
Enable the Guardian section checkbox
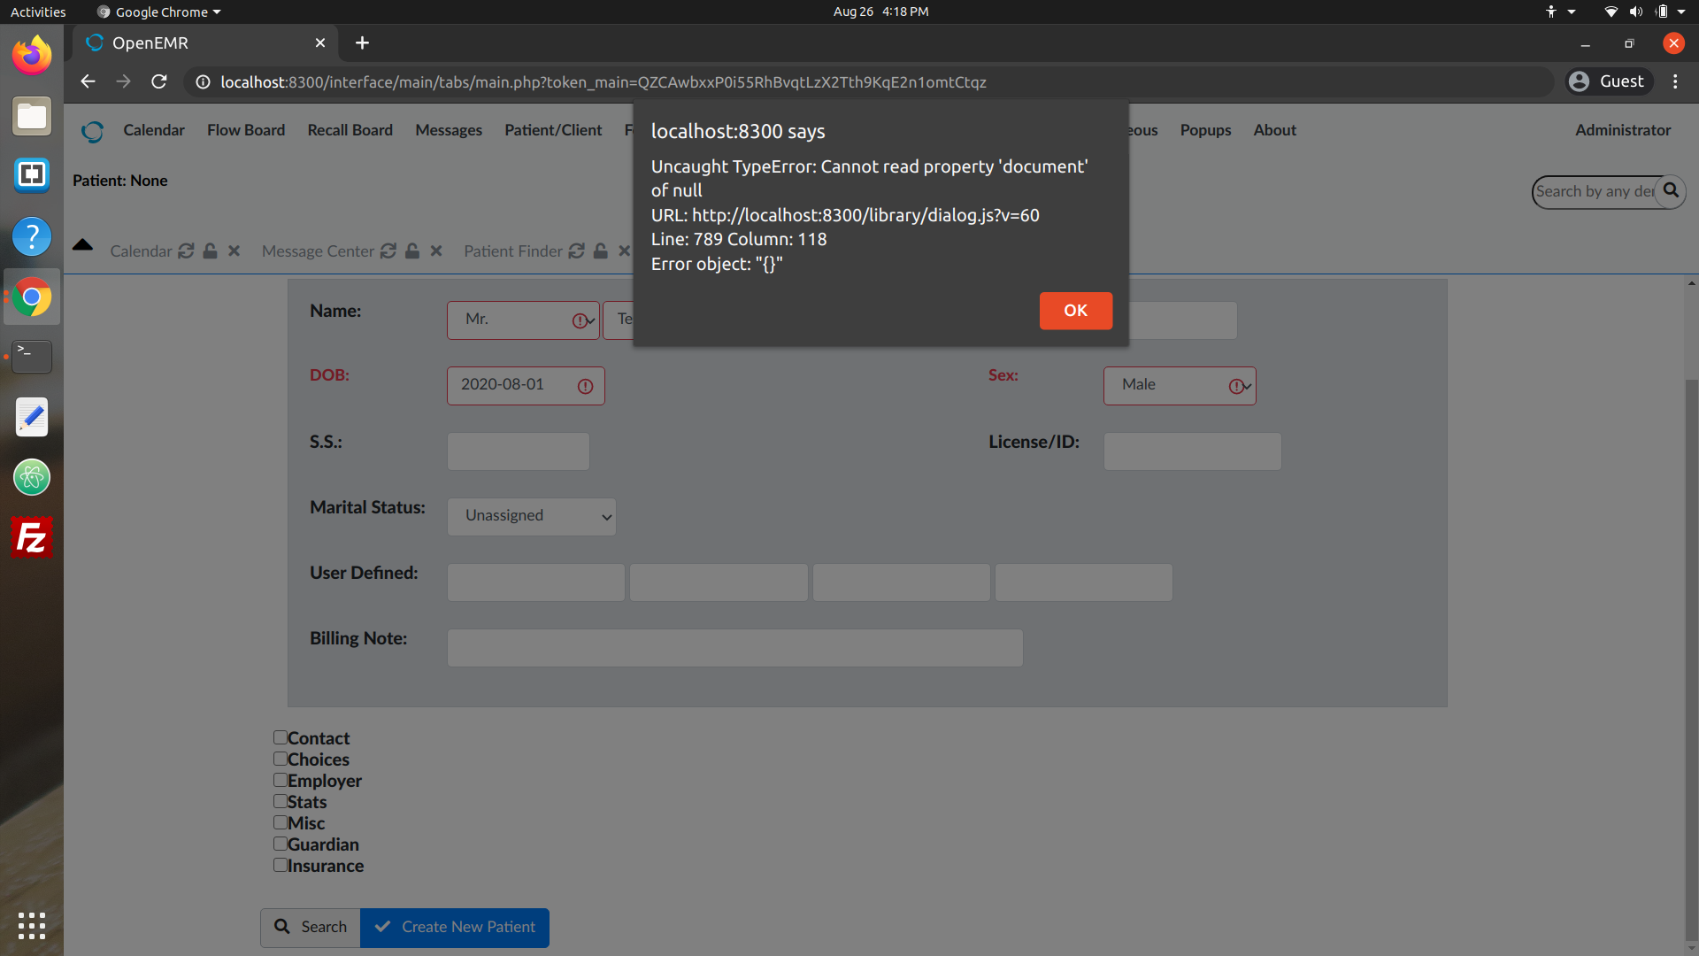(x=280, y=844)
